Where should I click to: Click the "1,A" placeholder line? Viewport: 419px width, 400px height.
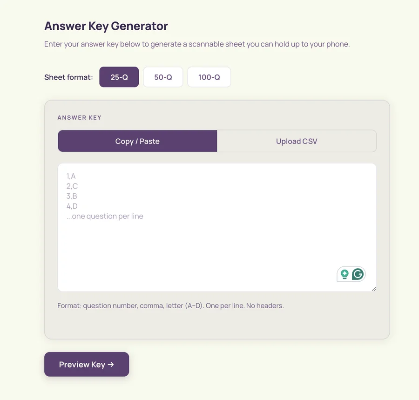pos(71,176)
